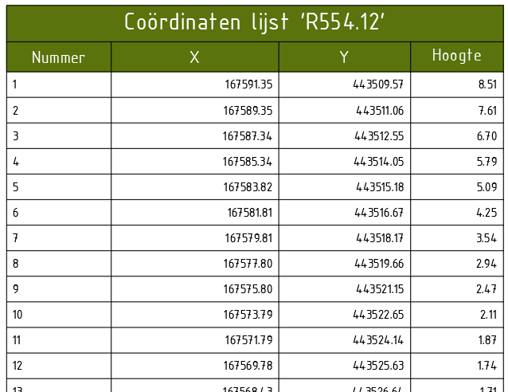Click Hoogte value 3.54 in row 7

click(x=487, y=238)
